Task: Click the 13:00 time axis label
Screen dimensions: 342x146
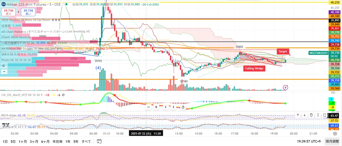Action: coord(179,133)
